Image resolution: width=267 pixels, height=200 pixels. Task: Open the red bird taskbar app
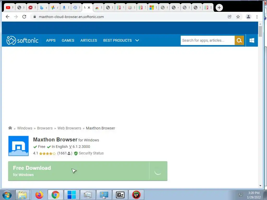pyautogui.click(x=136, y=195)
